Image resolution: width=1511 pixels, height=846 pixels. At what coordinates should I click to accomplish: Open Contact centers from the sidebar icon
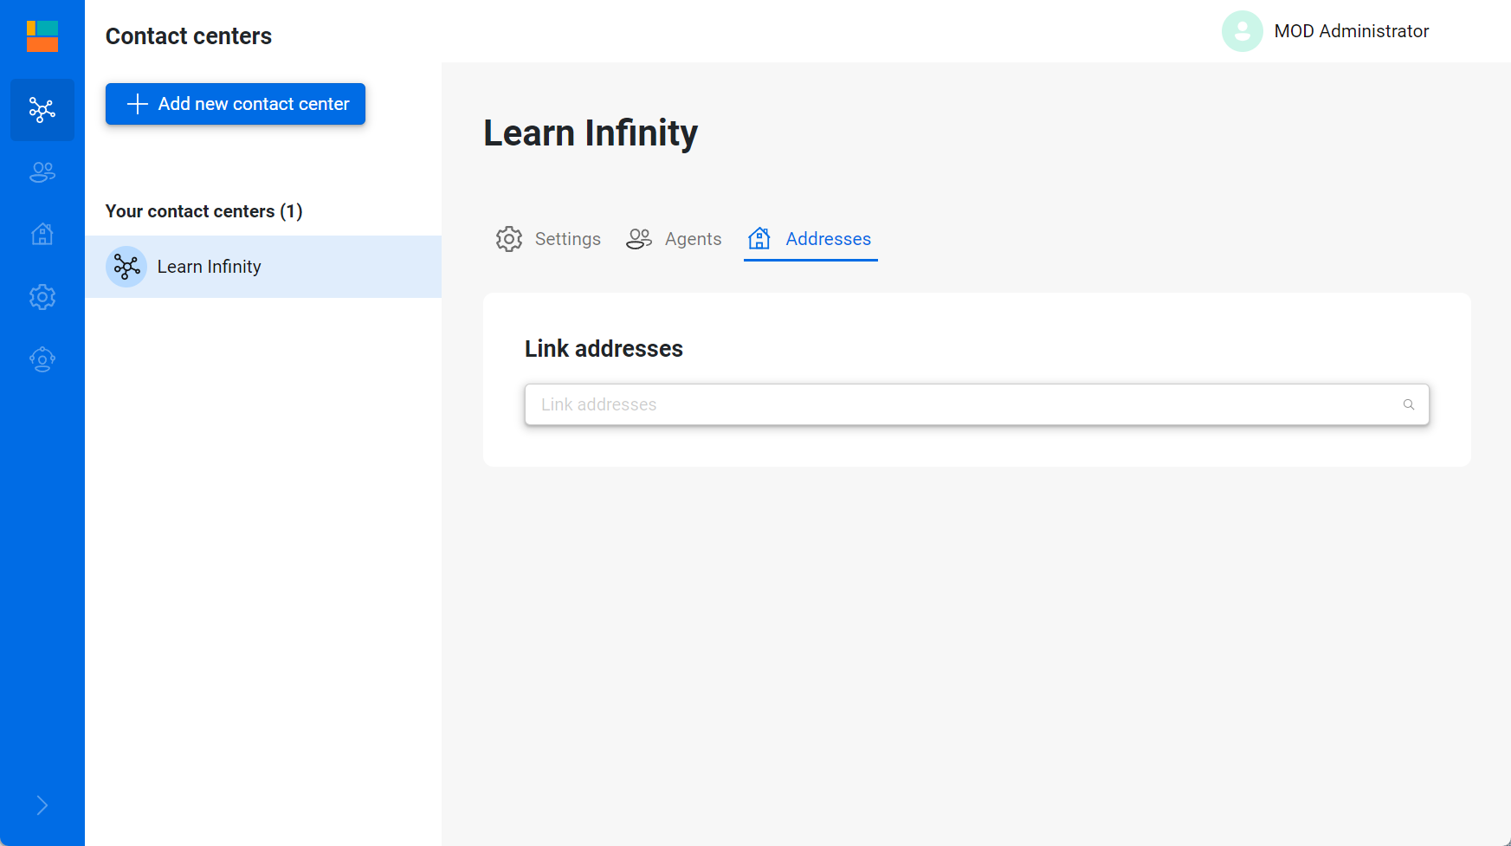(x=42, y=110)
